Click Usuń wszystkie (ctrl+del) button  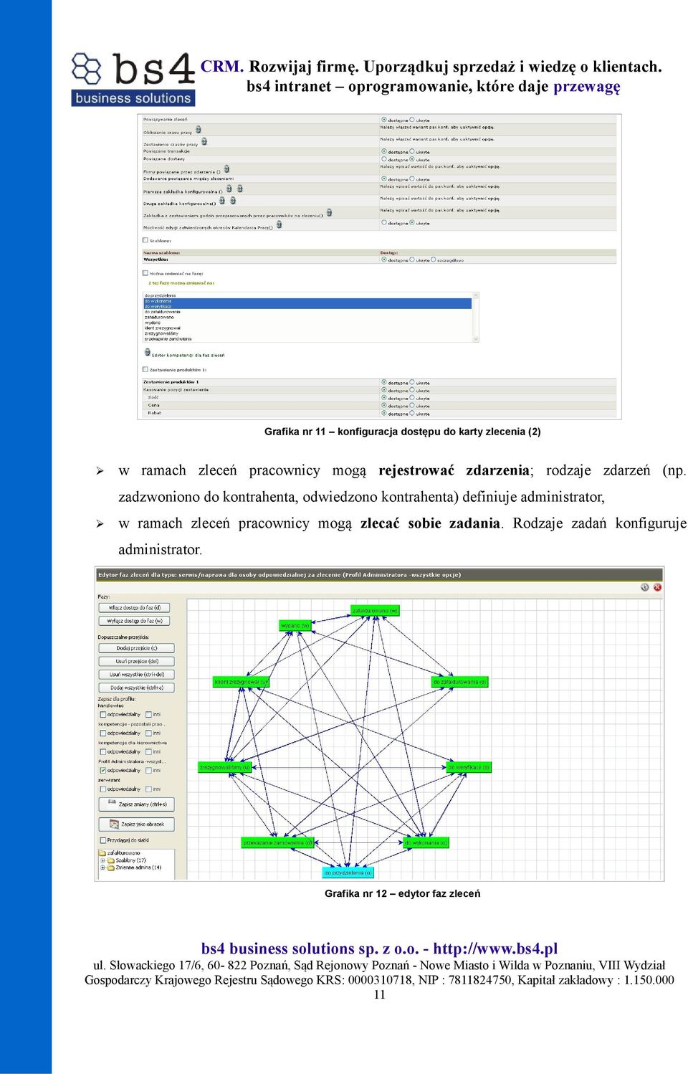coord(136,675)
